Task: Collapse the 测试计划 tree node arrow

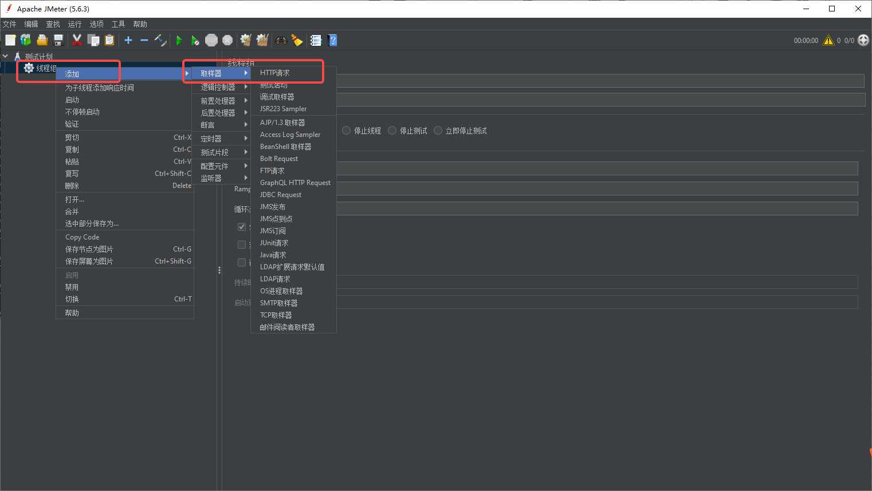Action: tap(5, 56)
